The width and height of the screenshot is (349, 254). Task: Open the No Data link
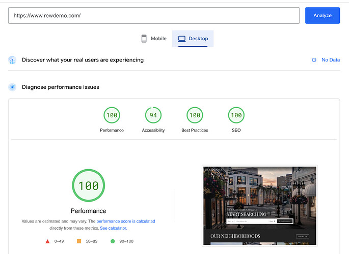tap(331, 60)
